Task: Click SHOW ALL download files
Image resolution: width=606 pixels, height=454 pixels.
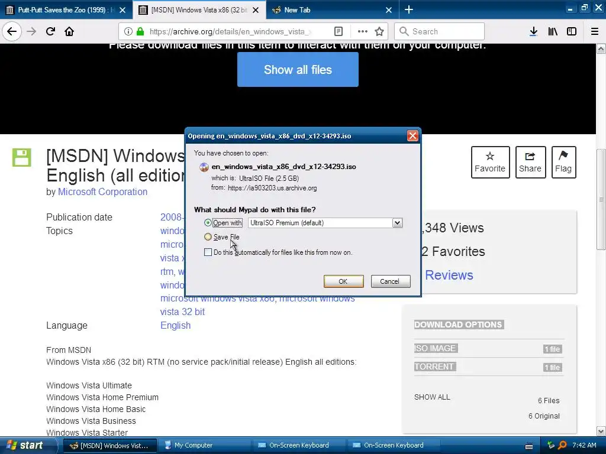Action: pyautogui.click(x=432, y=397)
